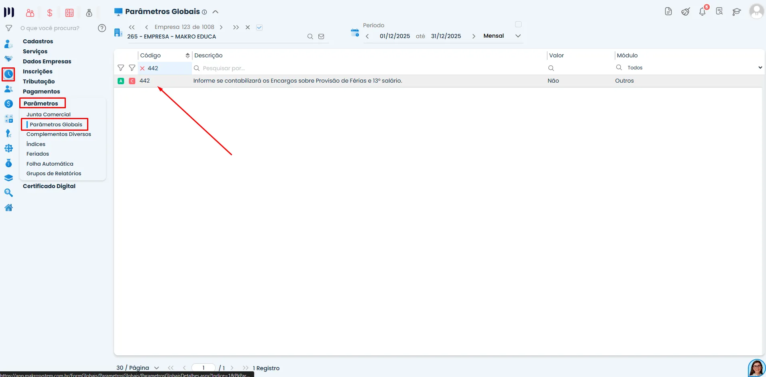766x377 pixels.
Task: Open the red calculator grid icon
Action: click(x=69, y=13)
